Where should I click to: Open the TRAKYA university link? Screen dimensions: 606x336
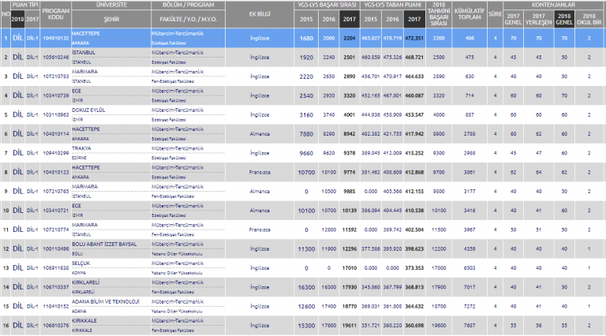[x=81, y=149]
